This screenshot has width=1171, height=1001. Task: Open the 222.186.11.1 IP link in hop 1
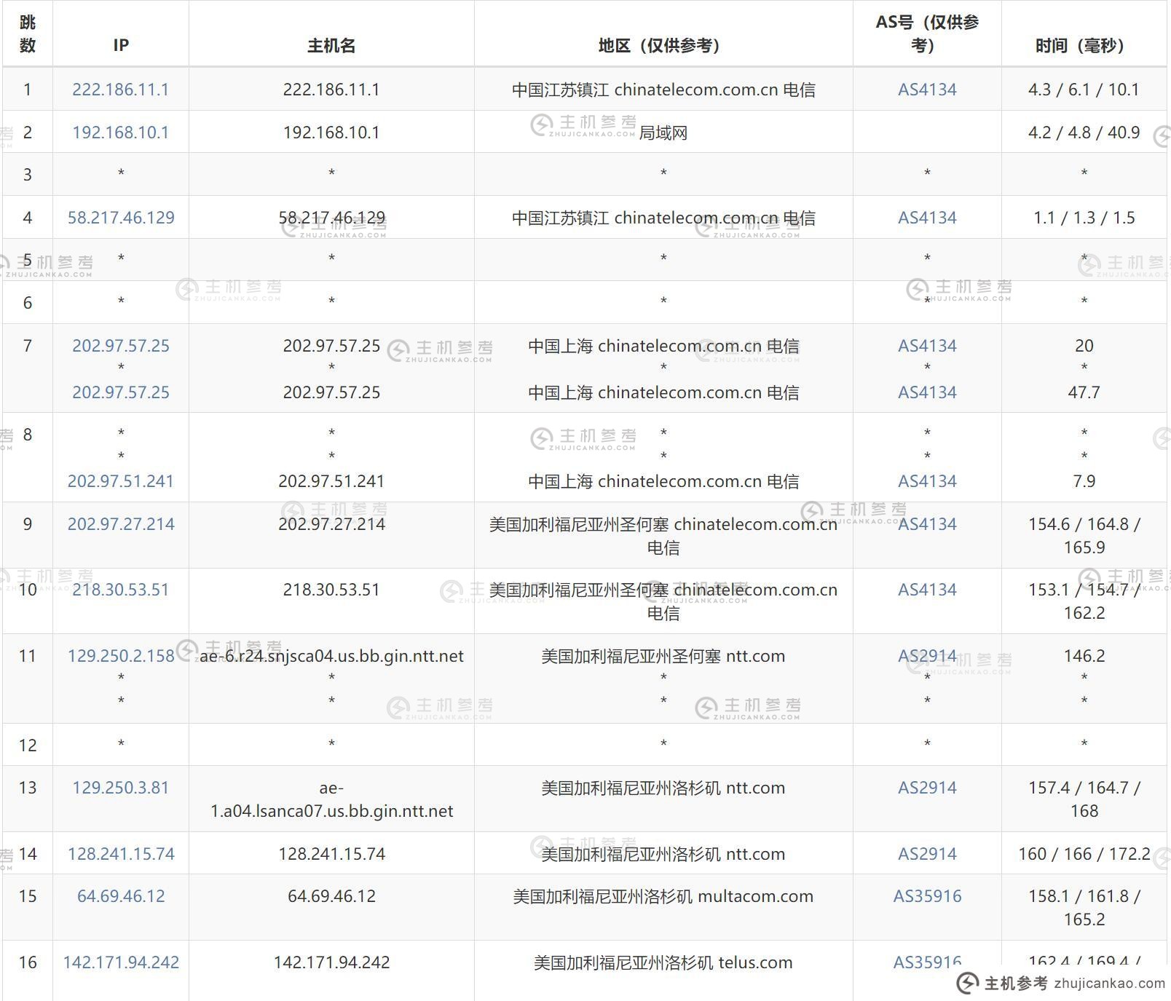(121, 90)
